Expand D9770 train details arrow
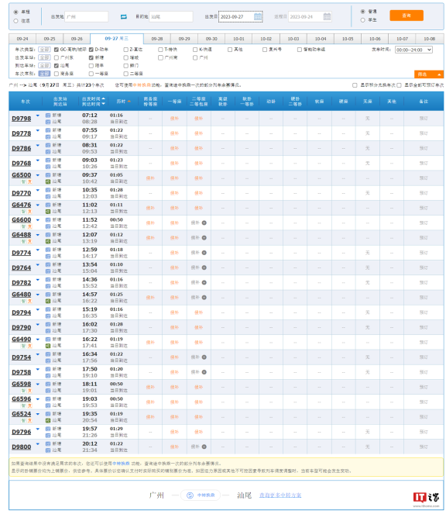 click(38, 190)
